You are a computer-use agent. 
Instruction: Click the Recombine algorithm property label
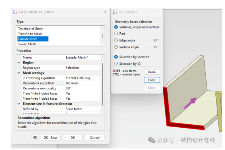(x=38, y=83)
